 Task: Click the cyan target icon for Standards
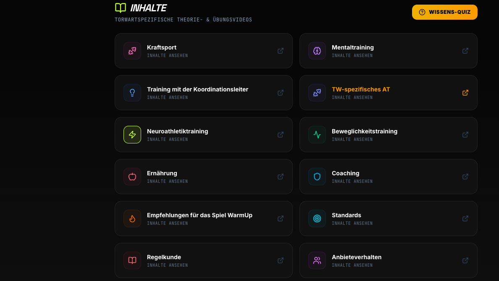tap(317, 219)
